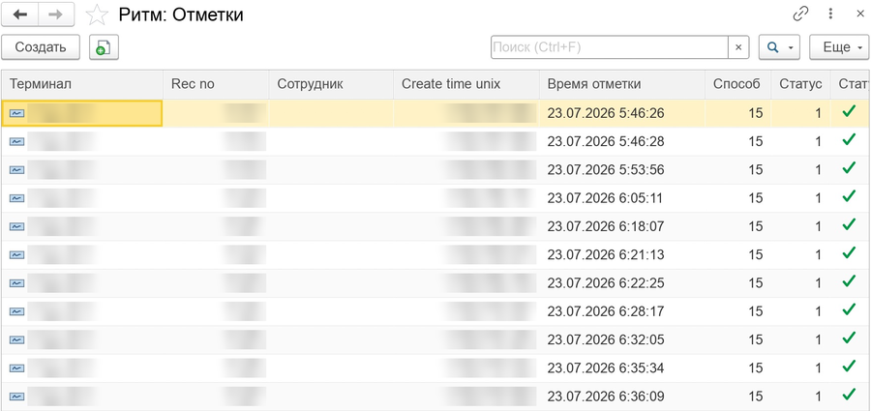Click record icon in the 6:28:17 row

(16, 311)
